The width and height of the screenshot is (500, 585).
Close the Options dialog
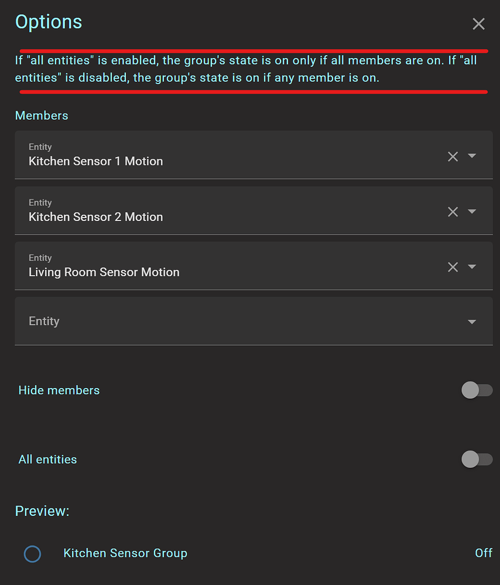(x=478, y=24)
